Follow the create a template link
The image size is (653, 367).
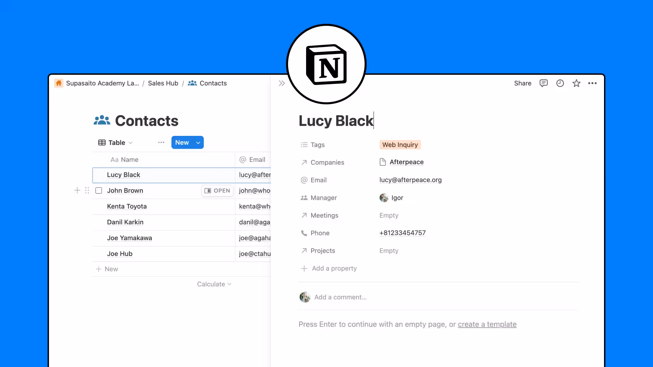487,324
